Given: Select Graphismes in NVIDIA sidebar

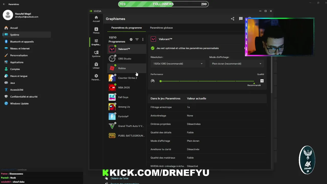Looking at the screenshot, I should click(96, 42).
